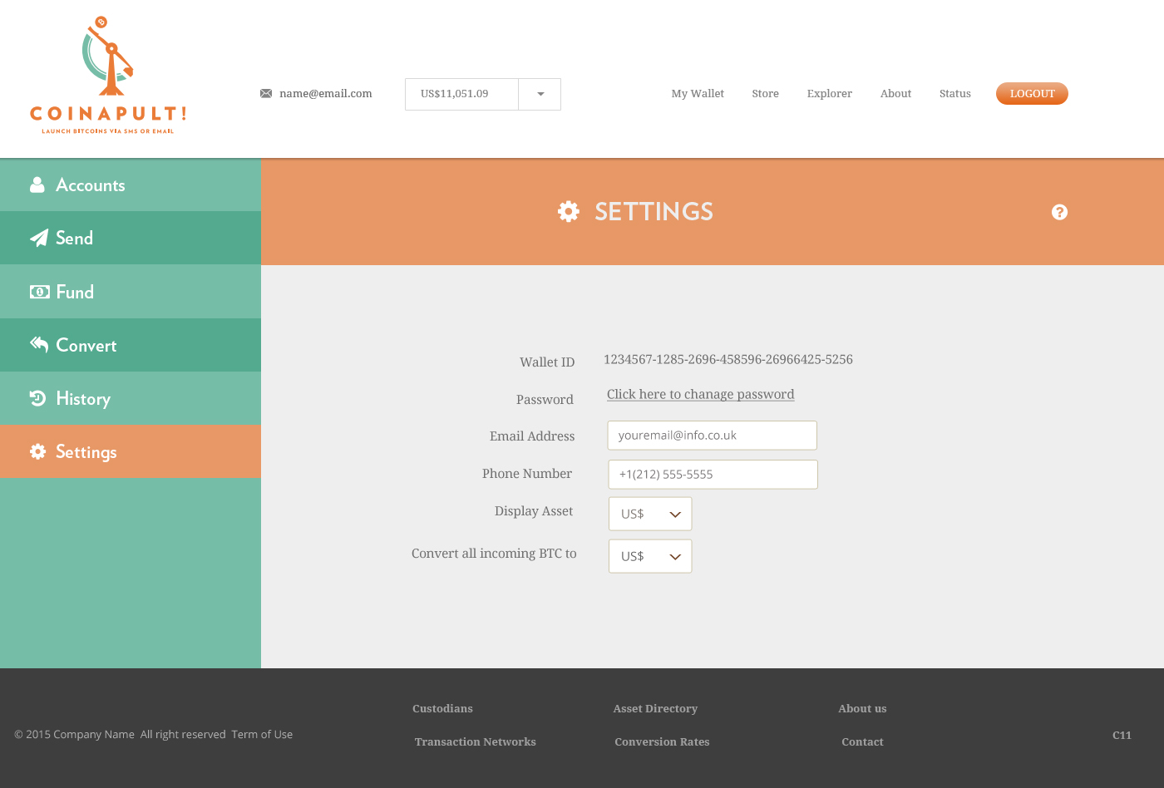This screenshot has width=1164, height=788.
Task: Click the Wallet ID label
Action: click(x=547, y=362)
